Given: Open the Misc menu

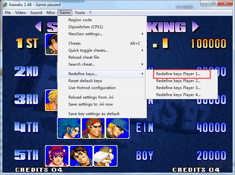Looking at the screenshot, I should (x=51, y=13).
